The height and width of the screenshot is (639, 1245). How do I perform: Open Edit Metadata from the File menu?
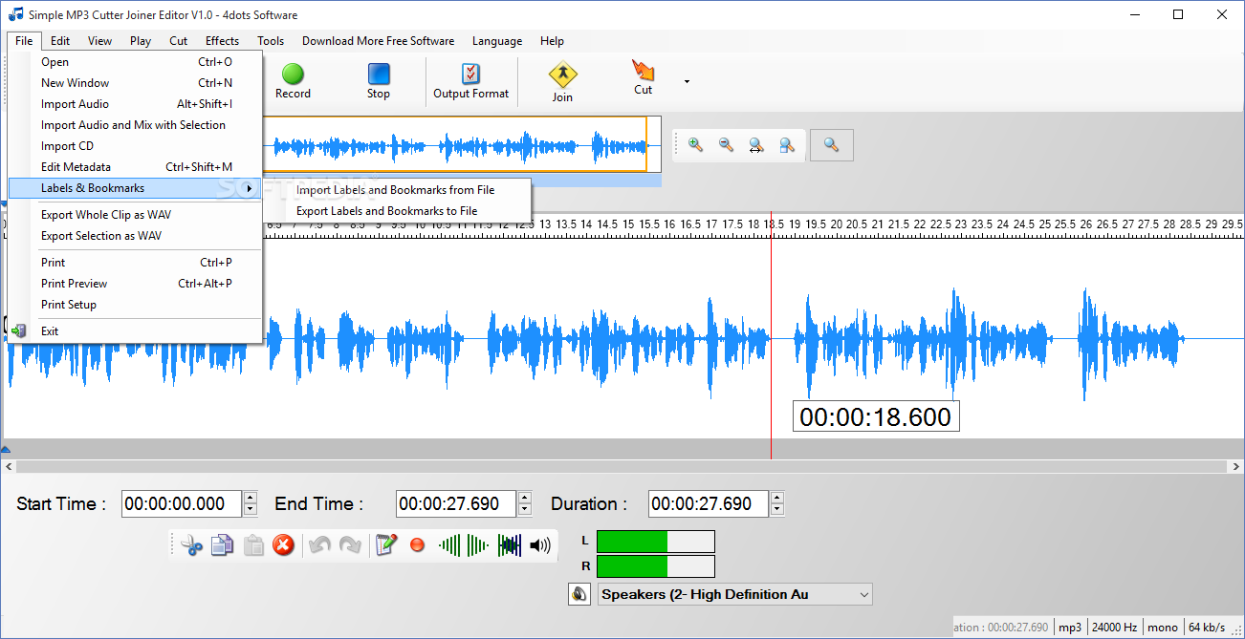click(x=135, y=167)
